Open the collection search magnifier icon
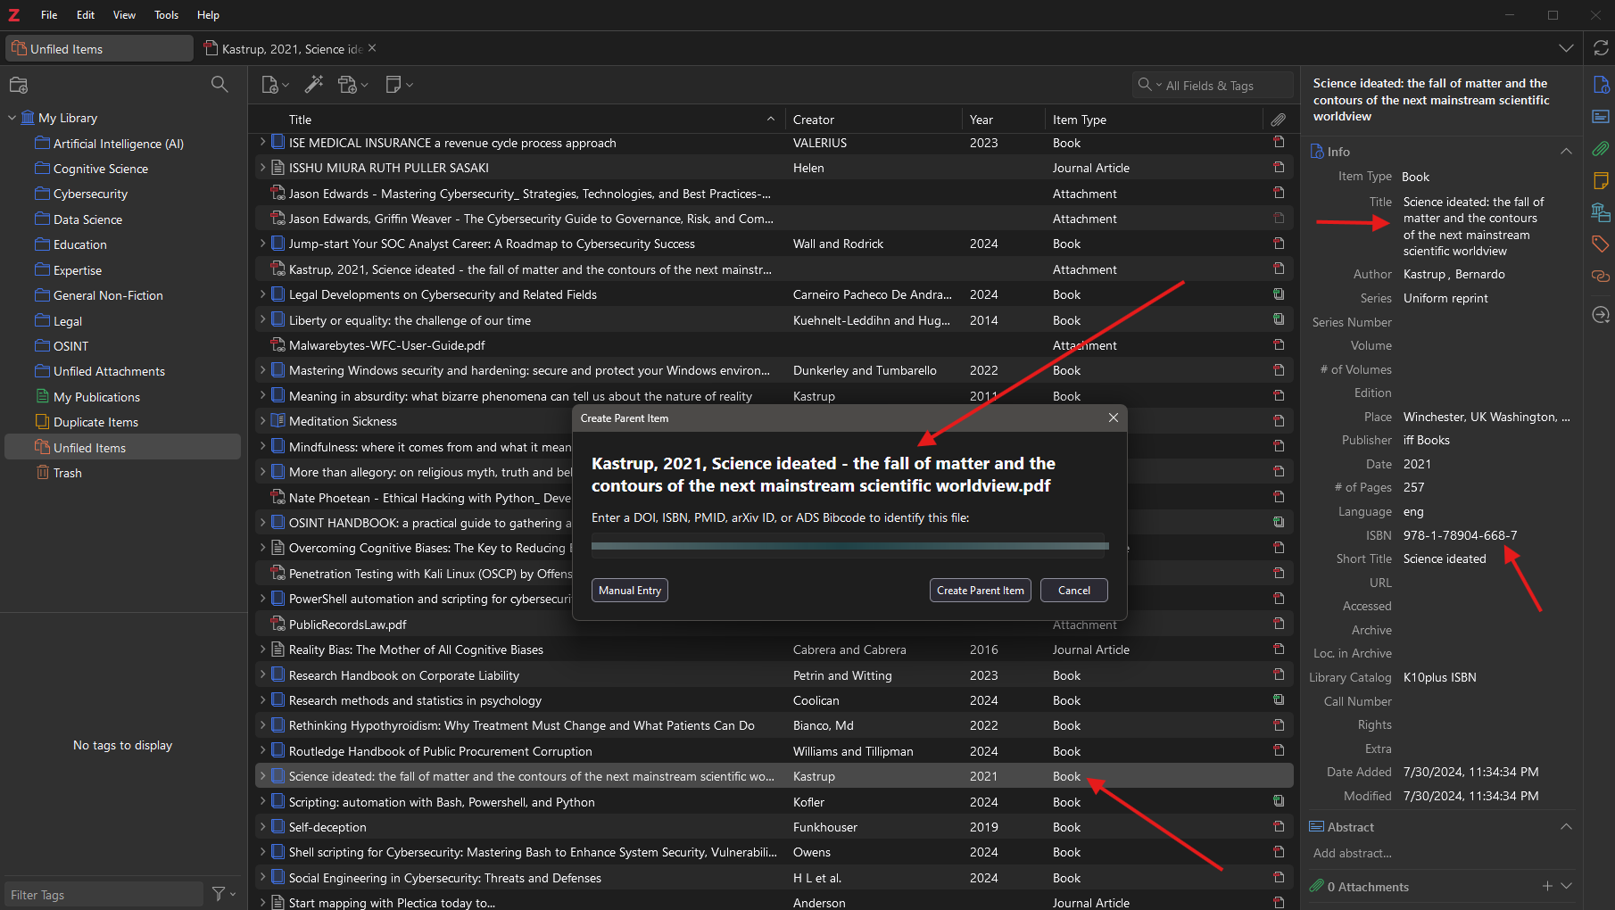Viewport: 1615px width, 910px height. (x=219, y=84)
